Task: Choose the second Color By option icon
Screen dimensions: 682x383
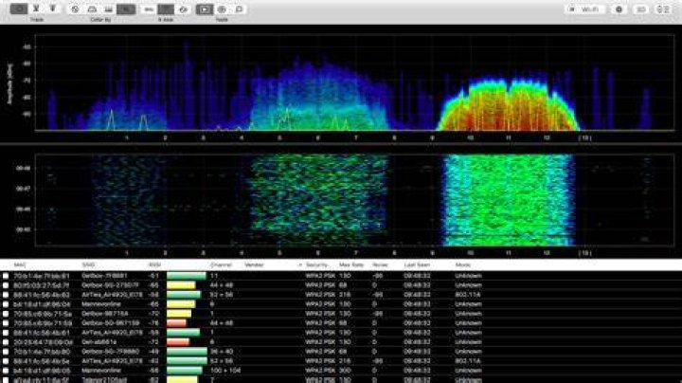Action: click(92, 9)
